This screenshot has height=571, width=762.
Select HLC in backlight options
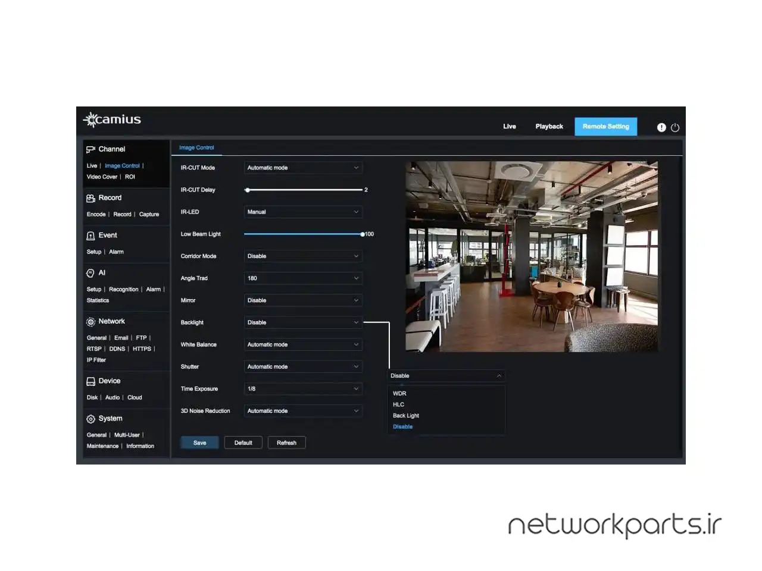(x=398, y=404)
